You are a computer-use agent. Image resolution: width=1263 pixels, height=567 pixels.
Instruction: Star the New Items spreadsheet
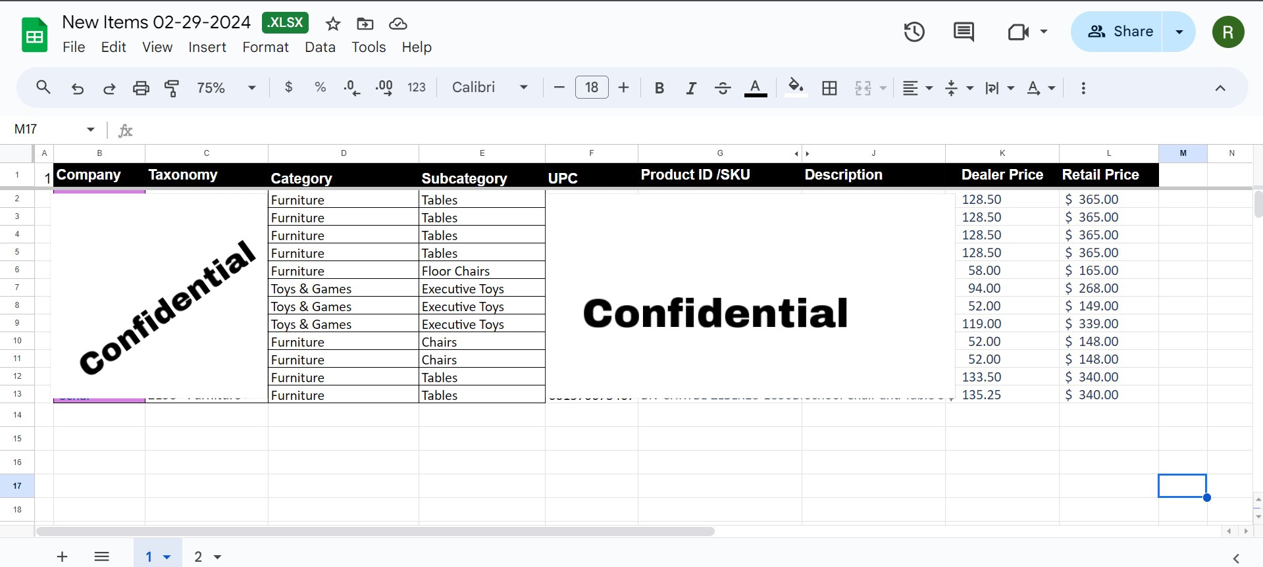[x=333, y=24]
